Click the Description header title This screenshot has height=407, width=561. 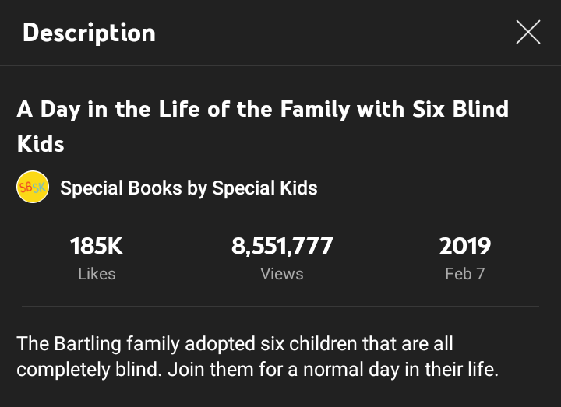pyautogui.click(x=89, y=33)
